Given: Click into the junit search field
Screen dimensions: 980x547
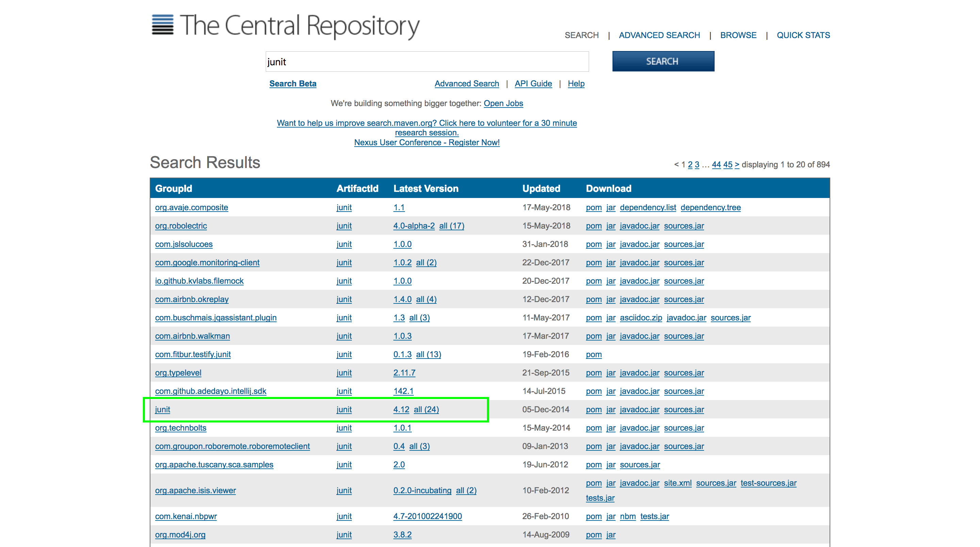Looking at the screenshot, I should click(426, 62).
